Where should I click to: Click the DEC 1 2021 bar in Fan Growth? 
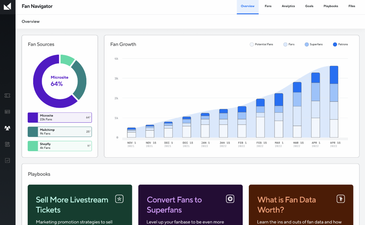168,130
